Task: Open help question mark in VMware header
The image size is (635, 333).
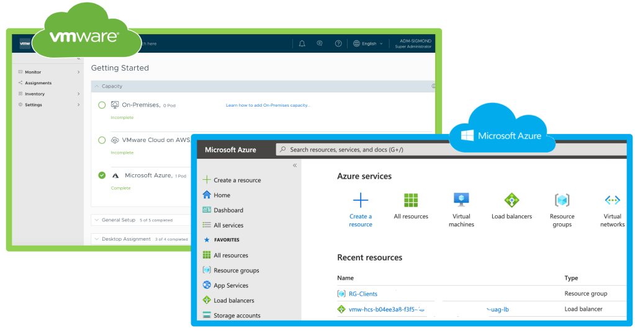Action: click(338, 43)
